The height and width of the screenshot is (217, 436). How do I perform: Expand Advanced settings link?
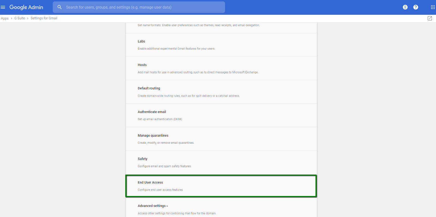click(153, 206)
